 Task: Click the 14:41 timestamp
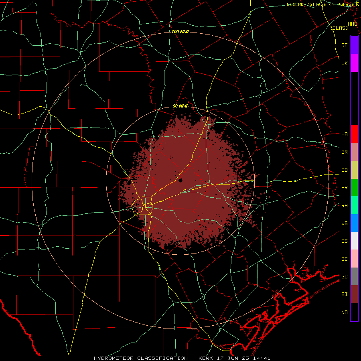tap(262, 358)
